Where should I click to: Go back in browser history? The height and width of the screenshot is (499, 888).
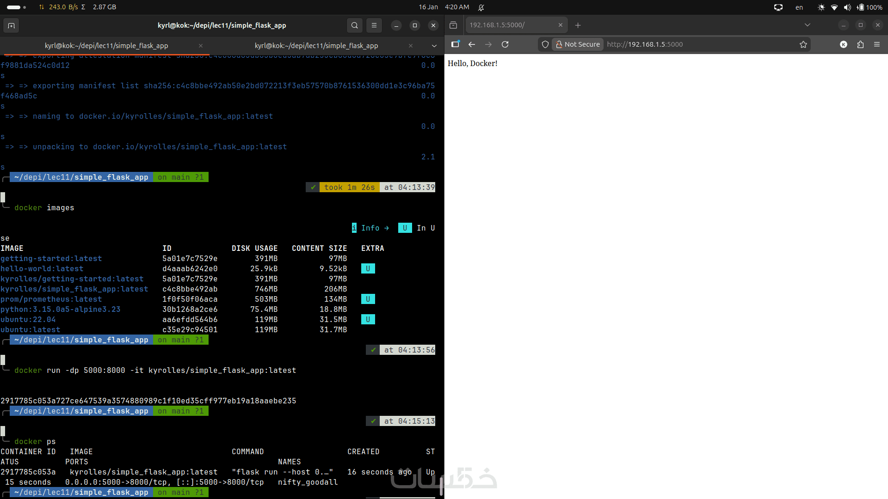(472, 44)
